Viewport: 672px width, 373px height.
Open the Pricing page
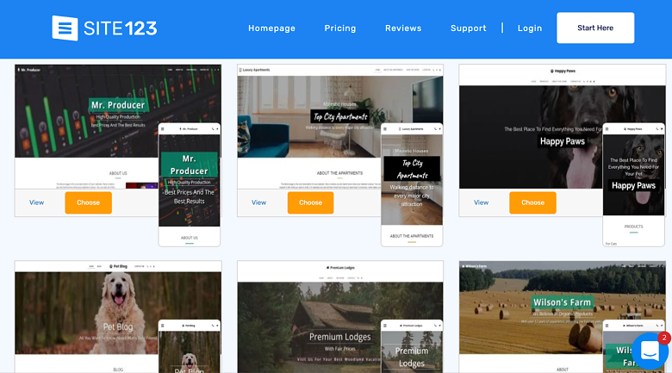339,28
